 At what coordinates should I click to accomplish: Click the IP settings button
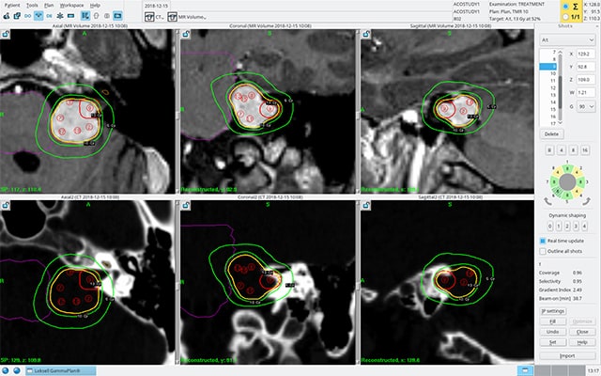click(551, 310)
